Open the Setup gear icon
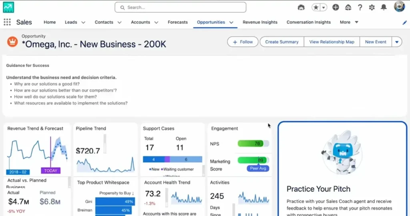410x216 pixels. click(372, 7)
